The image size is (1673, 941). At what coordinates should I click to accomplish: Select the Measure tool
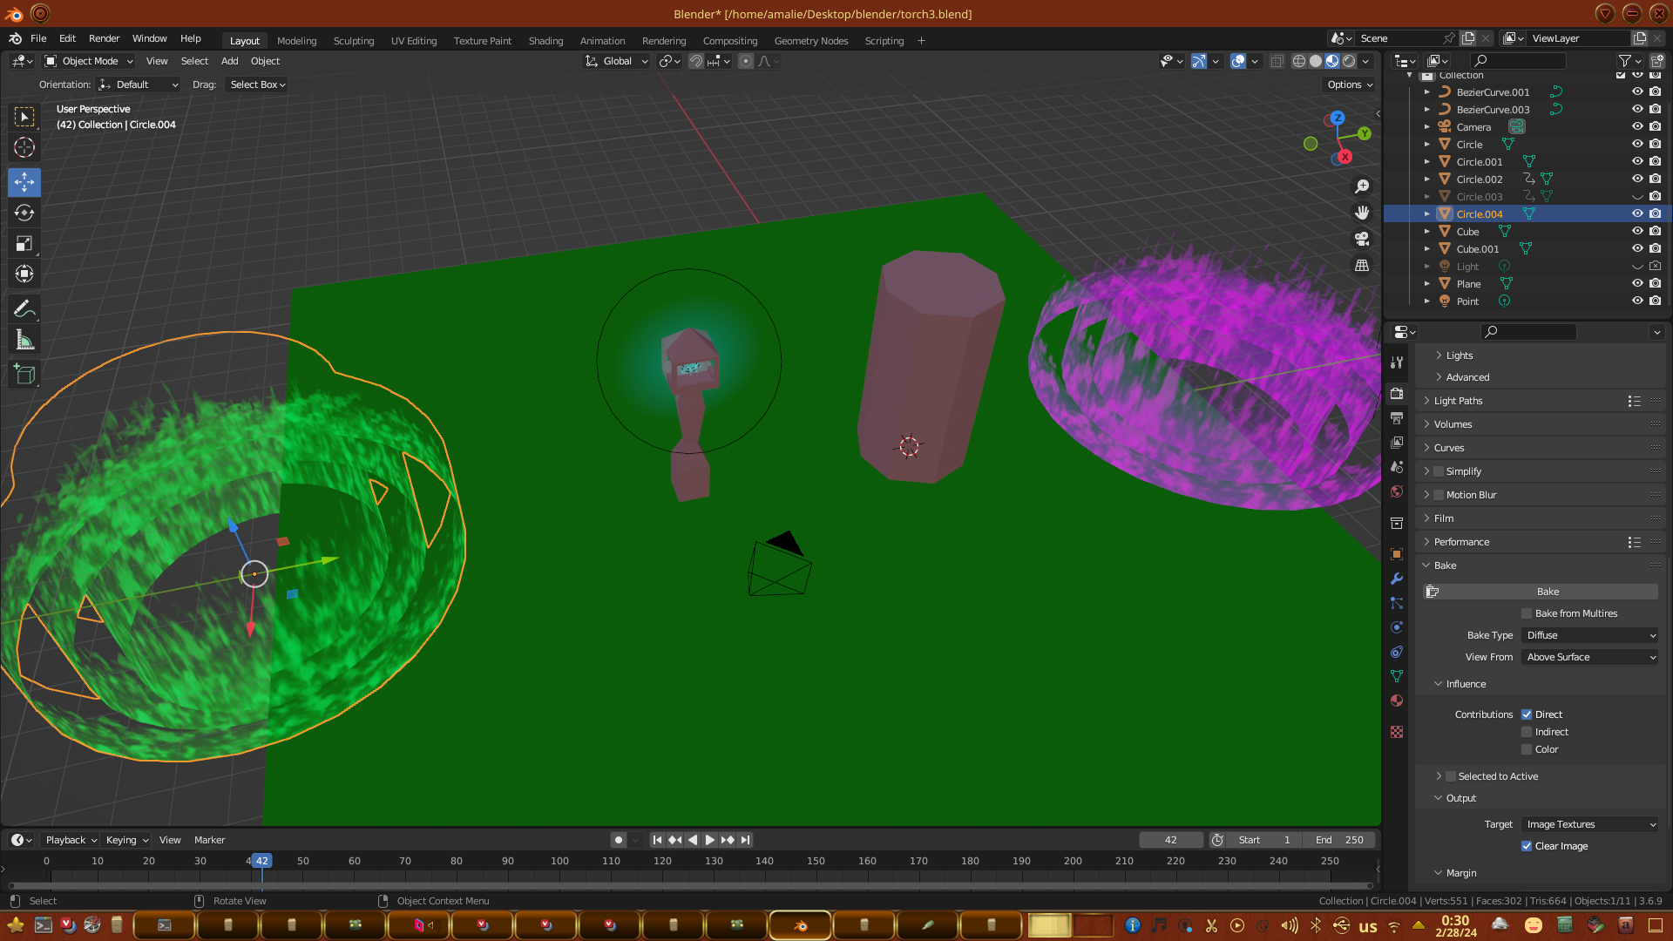click(24, 341)
